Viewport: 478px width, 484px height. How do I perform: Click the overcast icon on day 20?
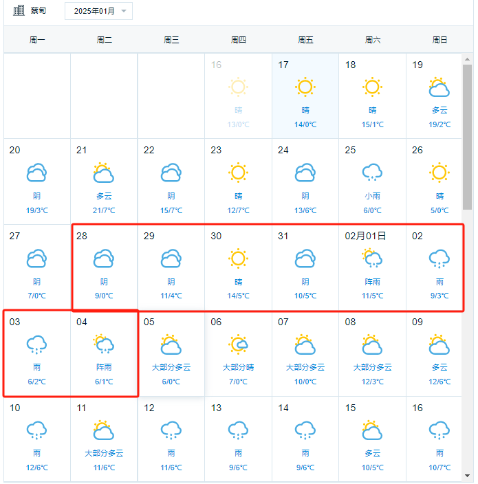click(36, 173)
